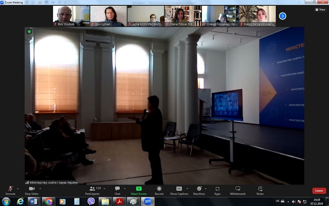The width and height of the screenshot is (329, 206).
Task: Select Igor Lyman's video thumbnail
Action: point(109,16)
